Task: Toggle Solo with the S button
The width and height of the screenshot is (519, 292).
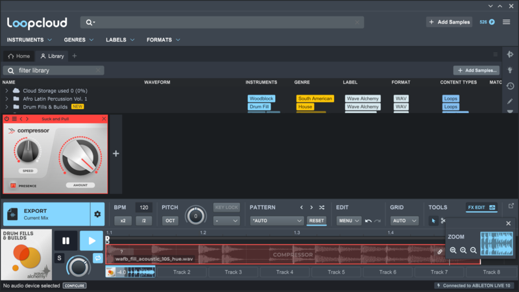Action: tap(60, 258)
